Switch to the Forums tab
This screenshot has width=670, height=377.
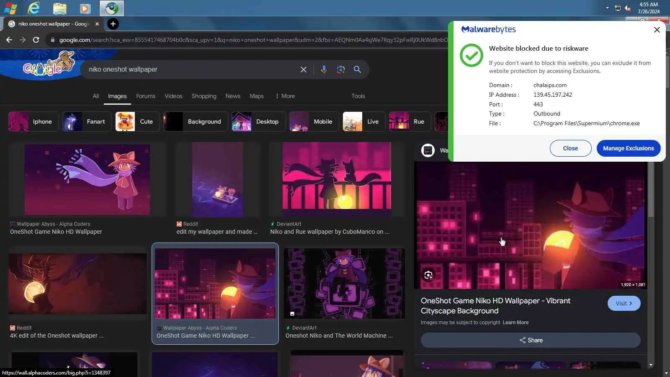click(146, 96)
